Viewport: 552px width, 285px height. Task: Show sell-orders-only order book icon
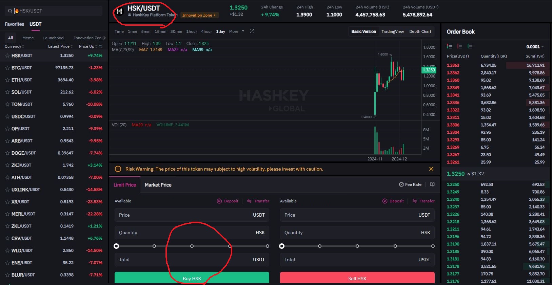[x=460, y=46]
